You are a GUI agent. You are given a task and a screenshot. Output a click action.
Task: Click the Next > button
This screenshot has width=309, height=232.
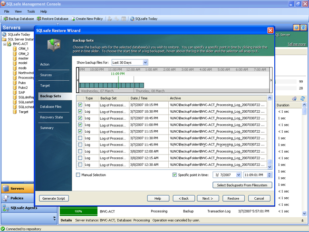pyautogui.click(x=208, y=199)
